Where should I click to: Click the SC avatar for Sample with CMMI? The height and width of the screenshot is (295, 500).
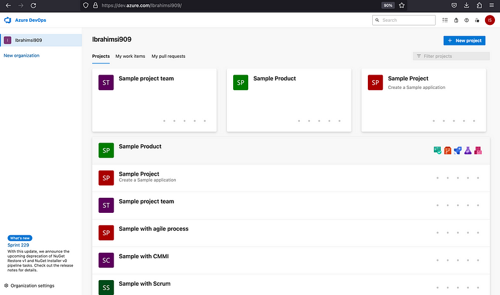[106, 260]
